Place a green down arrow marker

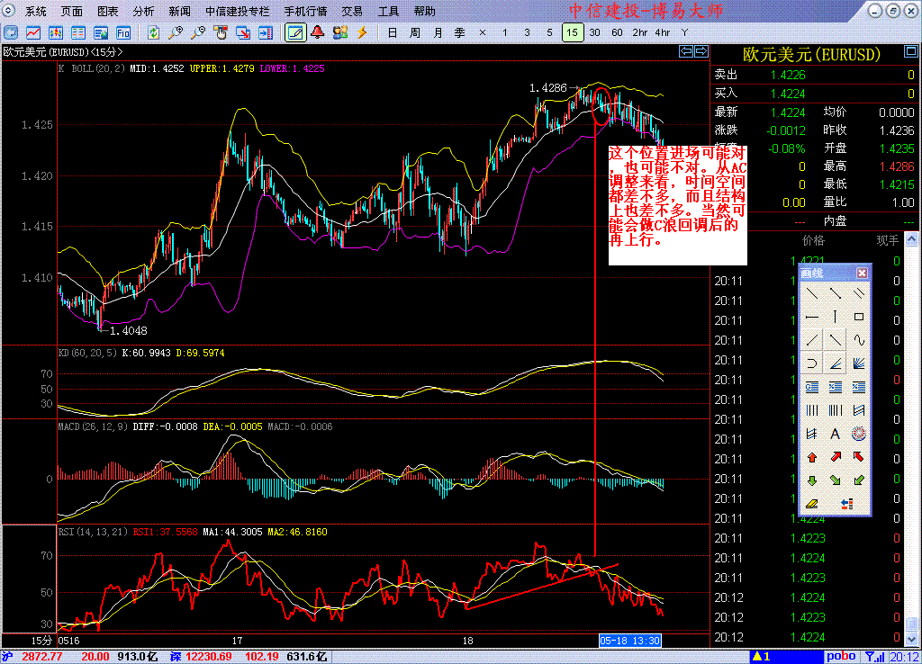(812, 480)
